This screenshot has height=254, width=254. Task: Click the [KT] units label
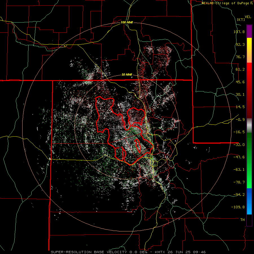click(x=241, y=19)
